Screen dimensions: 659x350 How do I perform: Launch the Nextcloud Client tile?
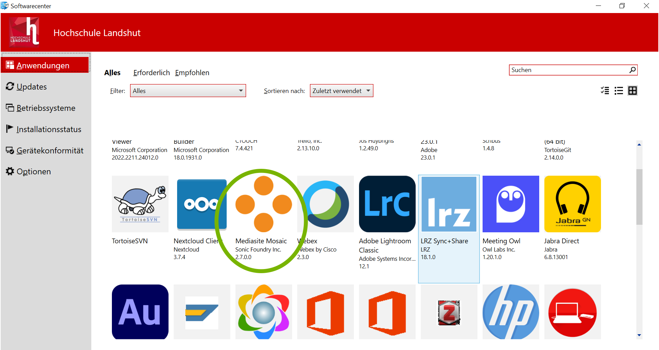point(201,204)
